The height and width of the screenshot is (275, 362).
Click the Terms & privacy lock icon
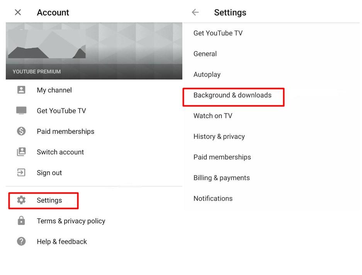[21, 221]
